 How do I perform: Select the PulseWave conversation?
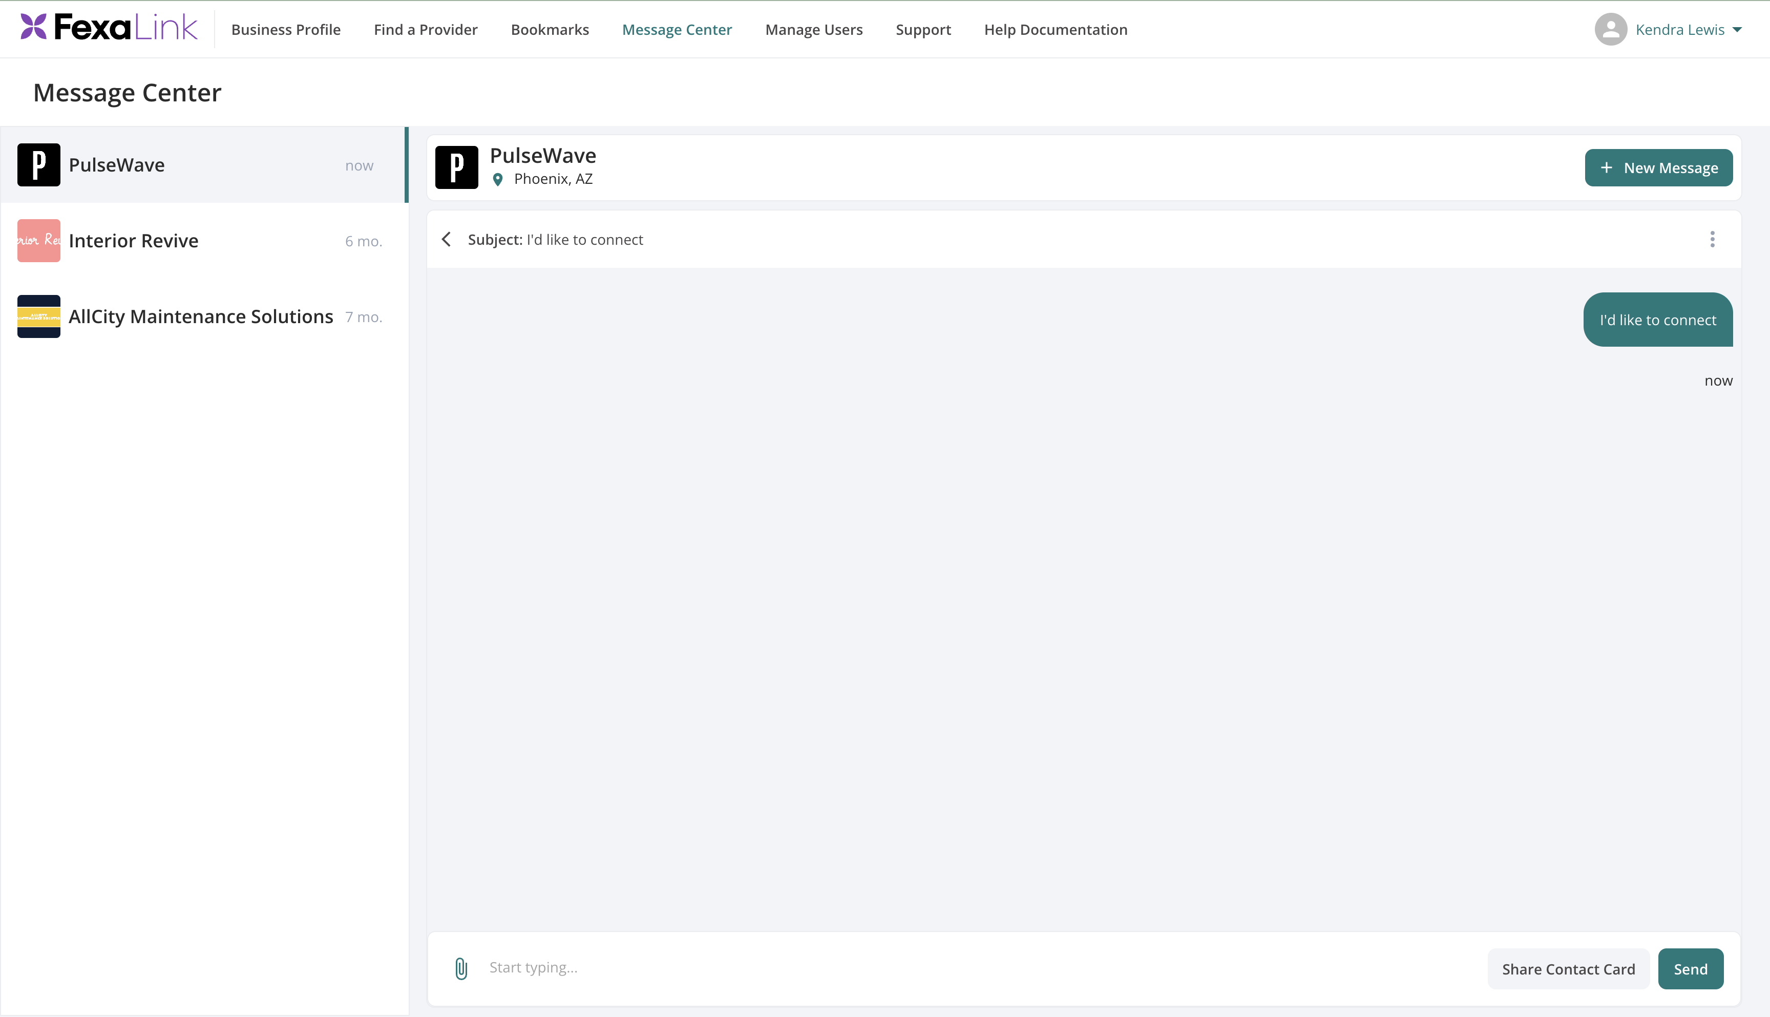[x=204, y=165]
